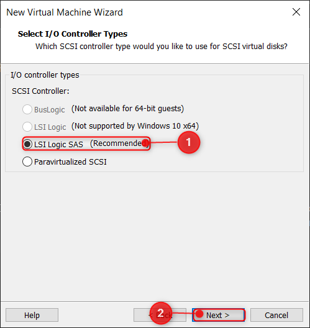Click the greyed-out BusLogic radio button
This screenshot has height=328, width=310.
pos(27,109)
